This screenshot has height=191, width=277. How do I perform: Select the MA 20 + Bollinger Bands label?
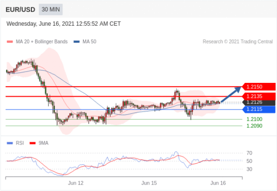pos(41,41)
